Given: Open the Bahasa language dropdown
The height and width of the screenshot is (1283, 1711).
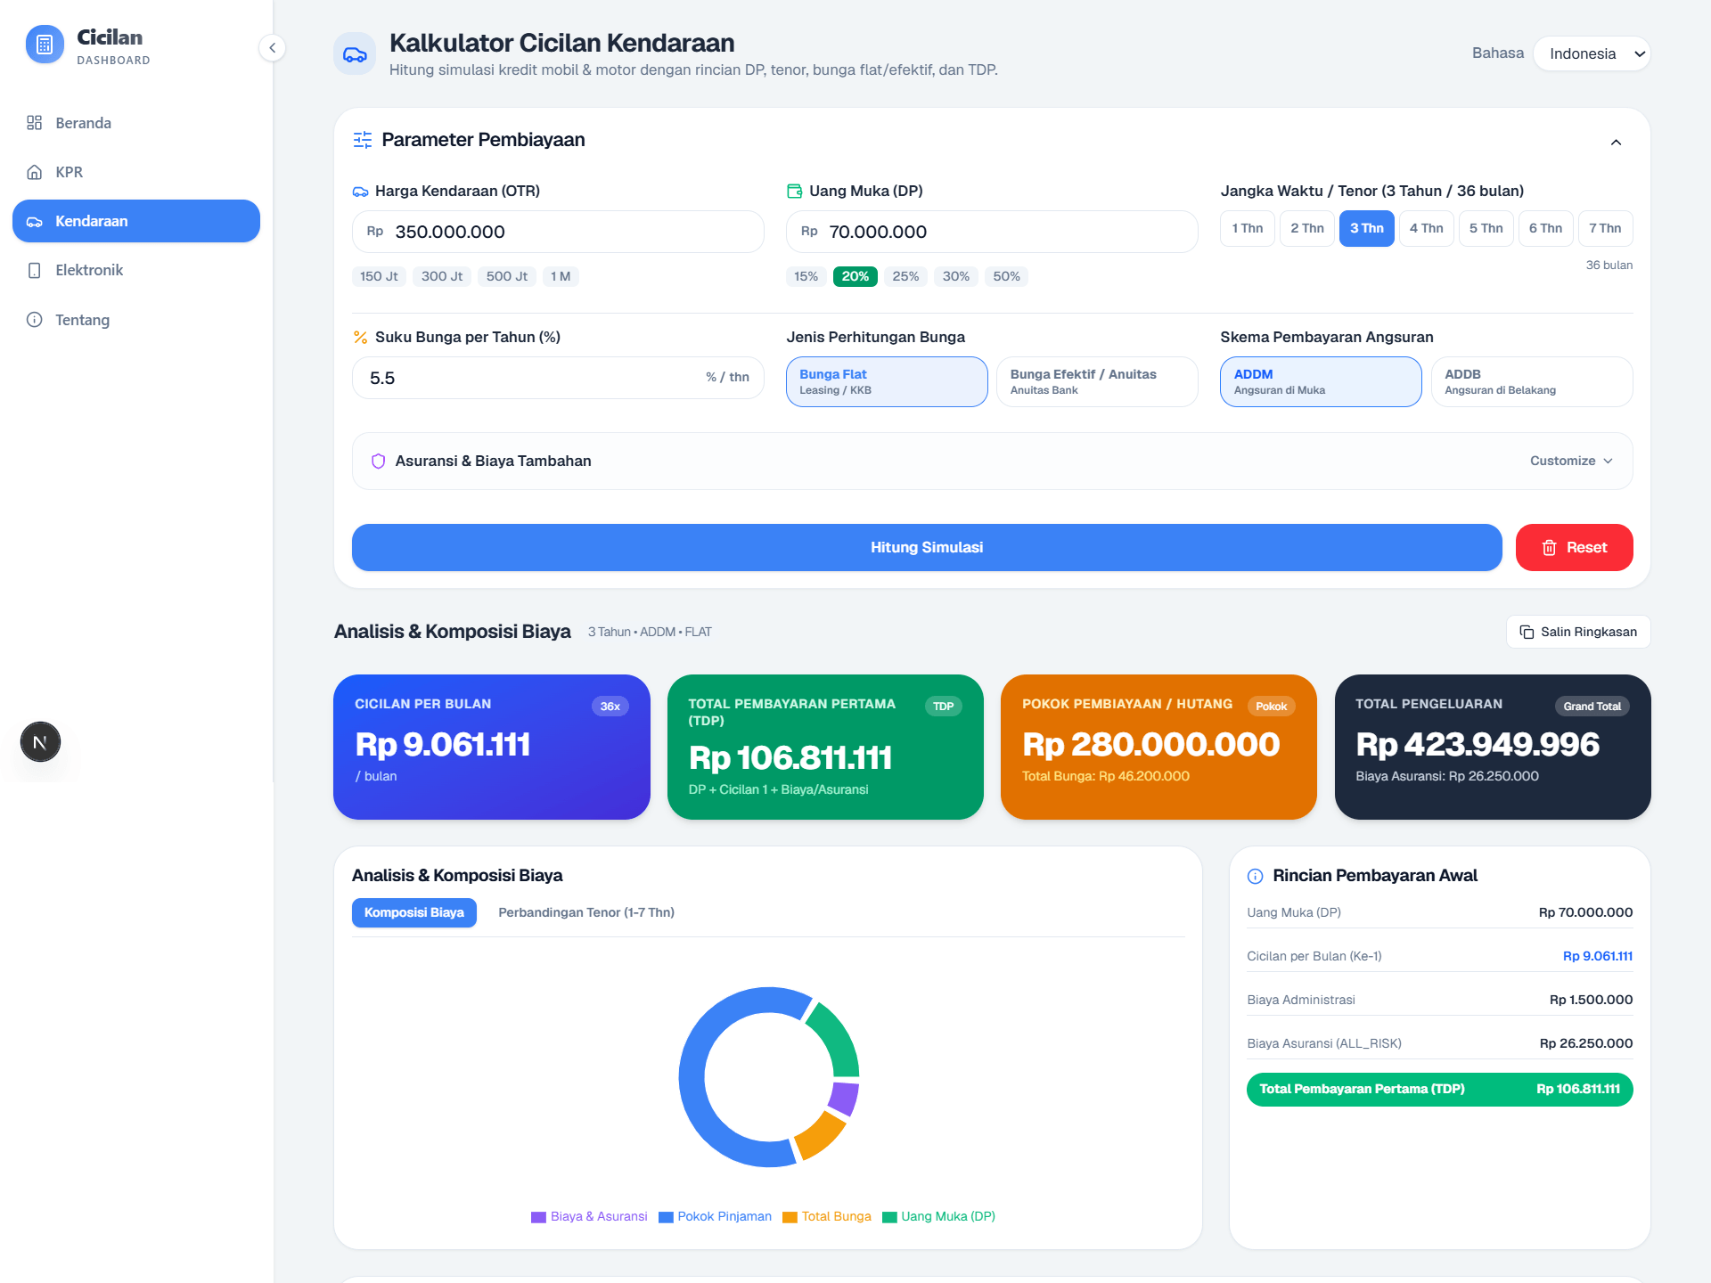Looking at the screenshot, I should (1592, 53).
